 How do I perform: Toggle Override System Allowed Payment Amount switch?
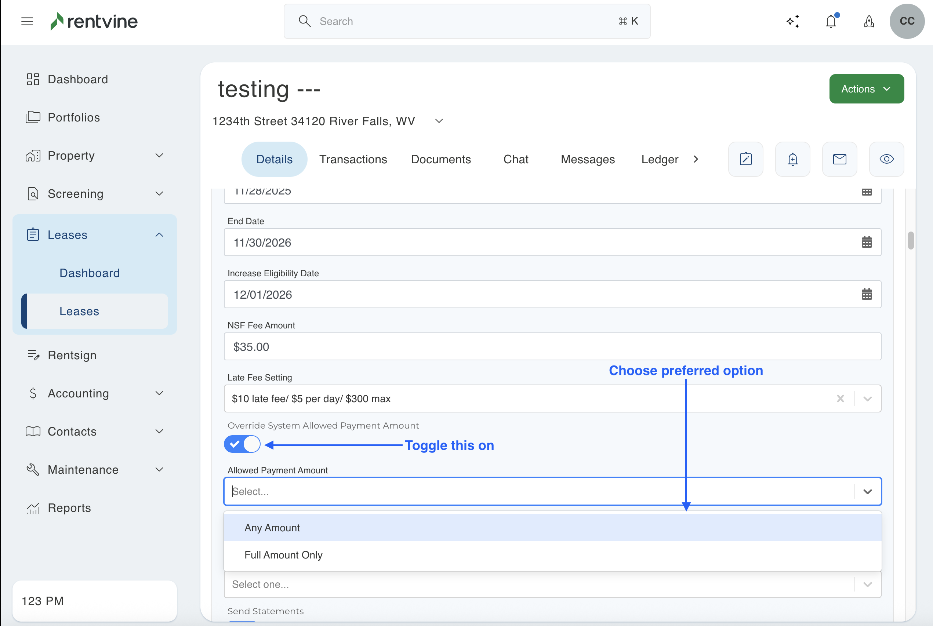pos(242,444)
